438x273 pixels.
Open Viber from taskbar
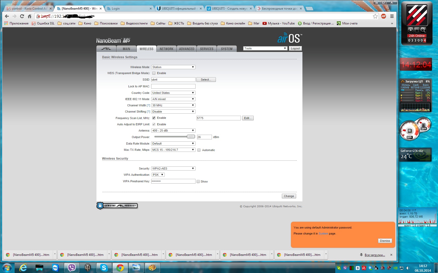pos(72,268)
